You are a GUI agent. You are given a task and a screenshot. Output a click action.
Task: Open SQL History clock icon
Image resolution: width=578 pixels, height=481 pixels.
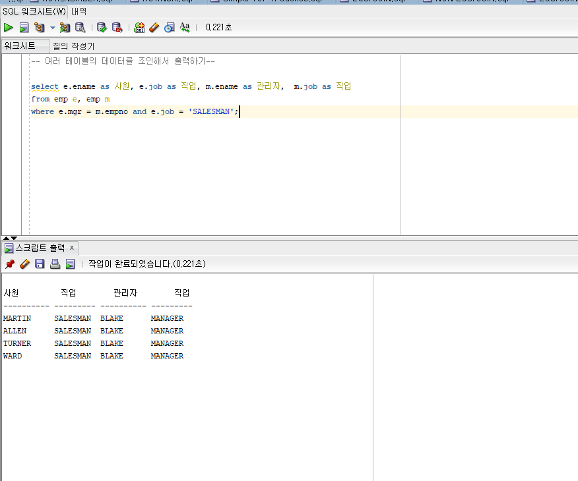[x=169, y=28]
